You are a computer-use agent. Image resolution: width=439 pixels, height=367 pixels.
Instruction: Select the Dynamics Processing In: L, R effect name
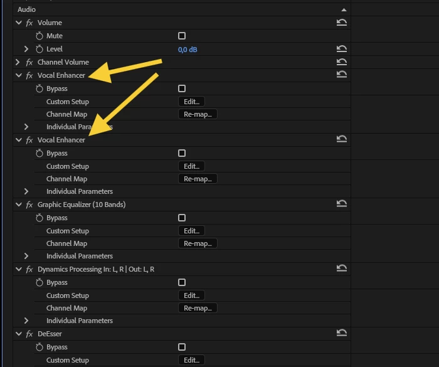[96, 270]
